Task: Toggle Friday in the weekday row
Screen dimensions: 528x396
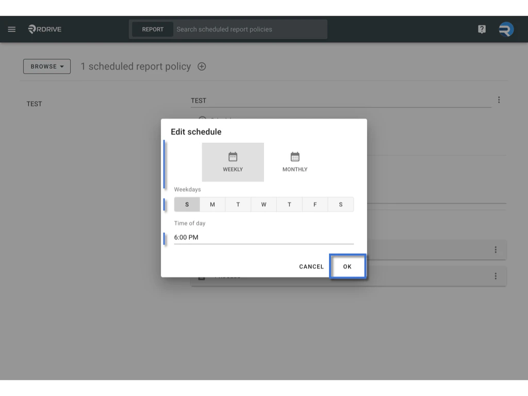Action: (x=315, y=204)
